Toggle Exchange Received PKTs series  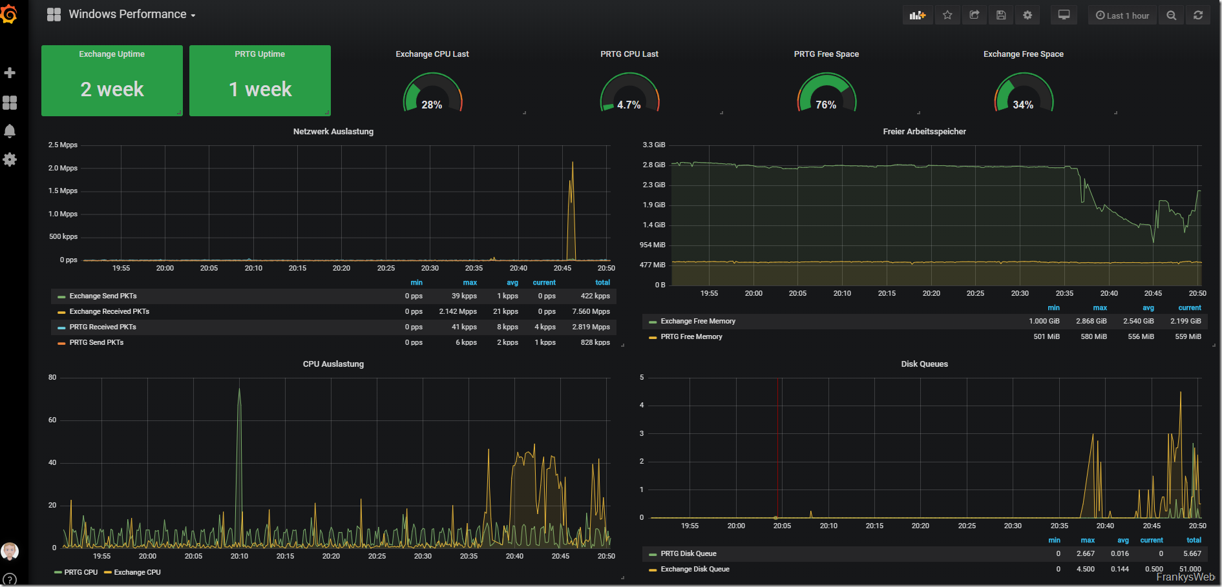(109, 311)
